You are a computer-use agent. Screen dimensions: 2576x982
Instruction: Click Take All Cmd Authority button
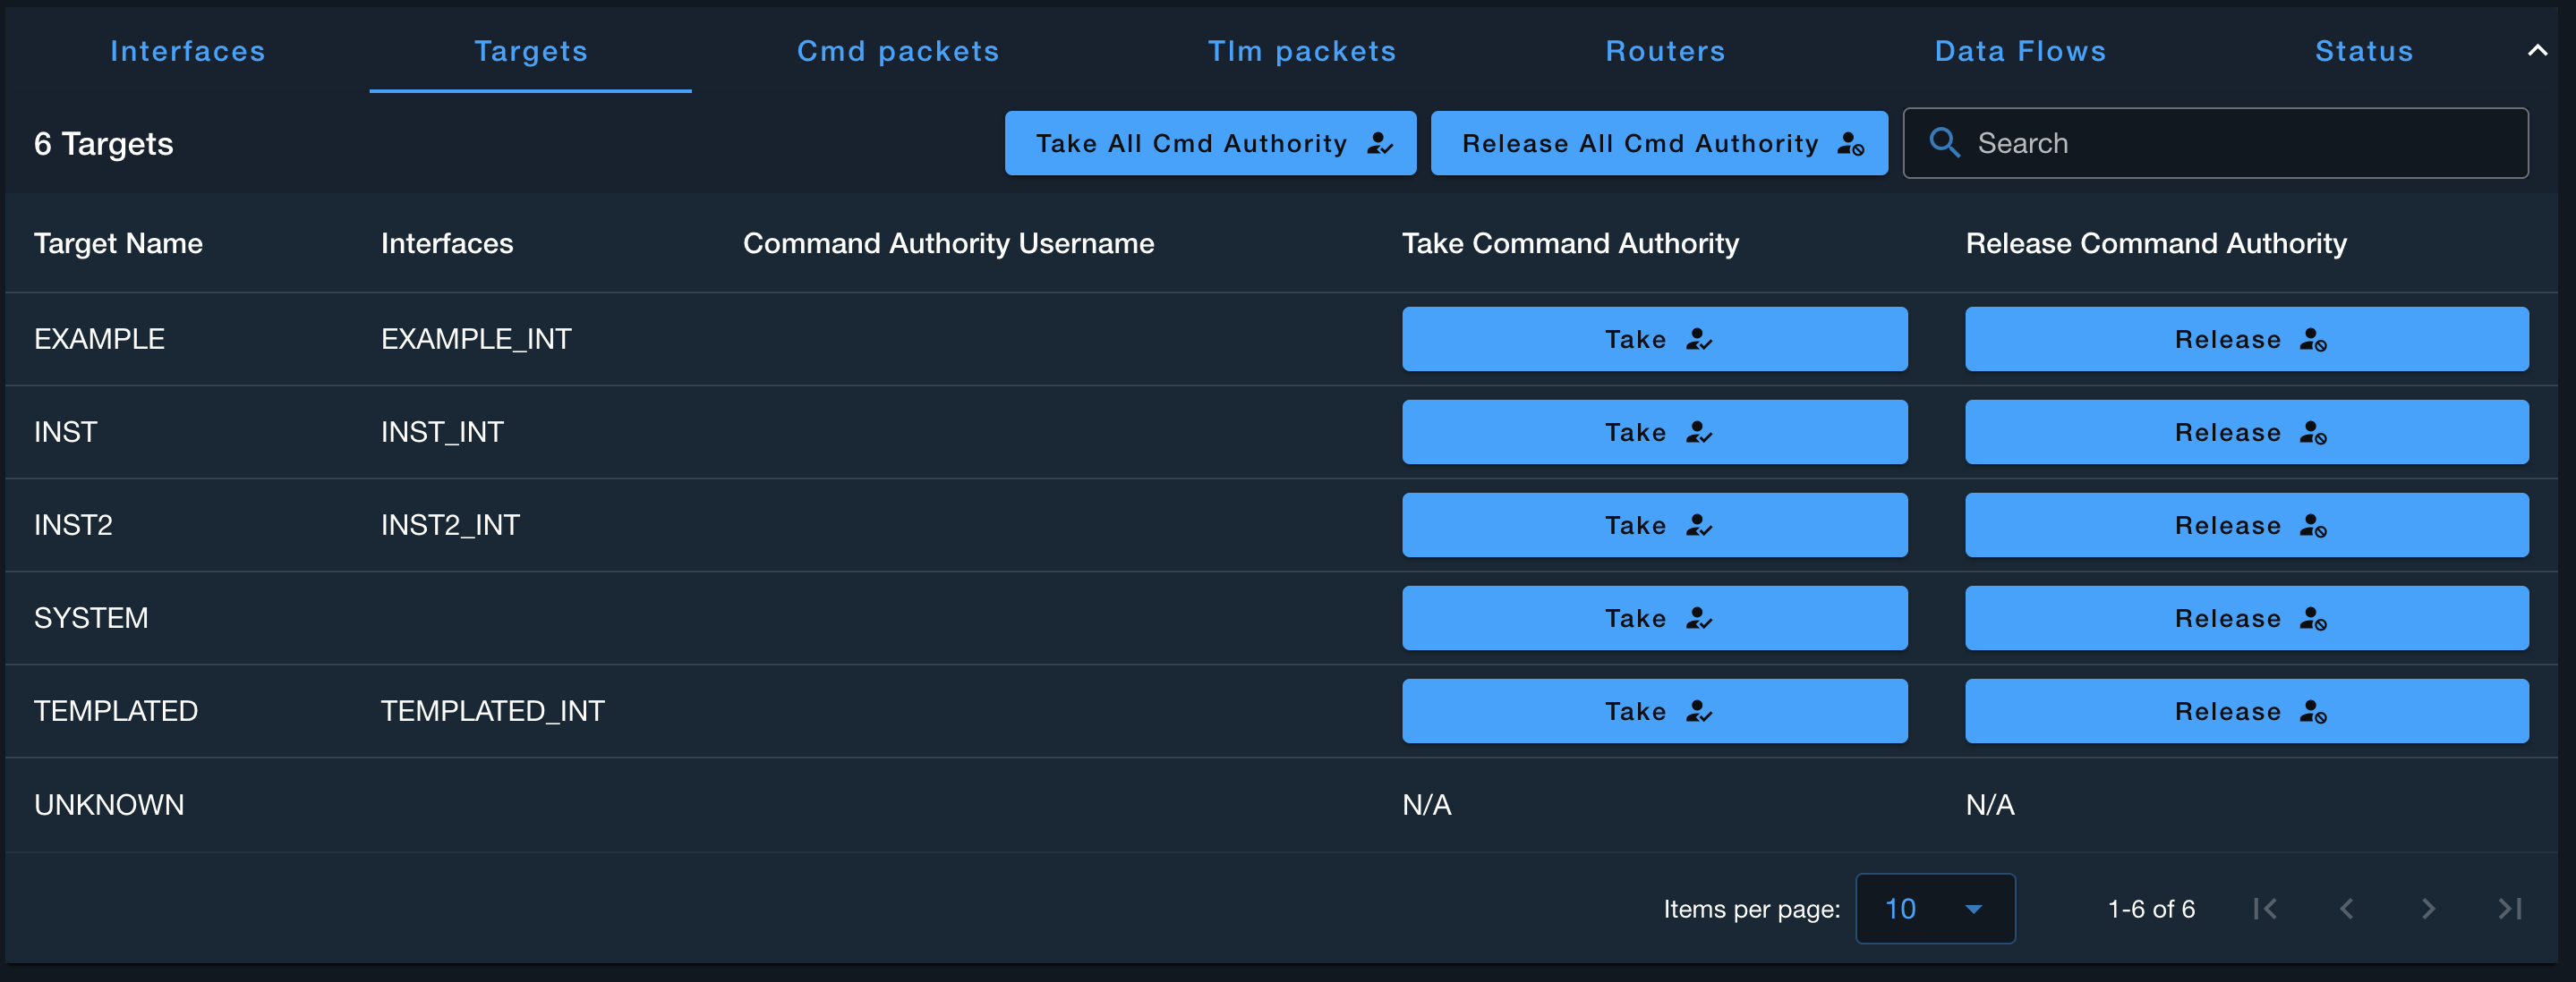[1210, 143]
